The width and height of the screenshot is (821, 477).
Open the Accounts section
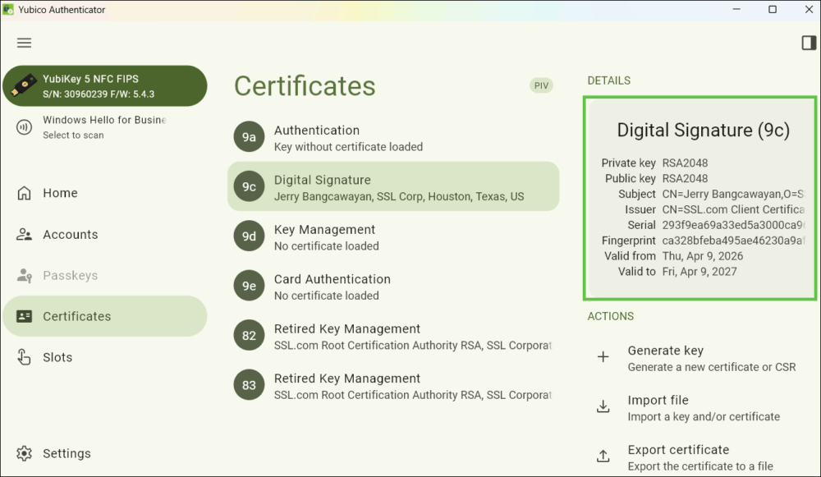pos(70,234)
